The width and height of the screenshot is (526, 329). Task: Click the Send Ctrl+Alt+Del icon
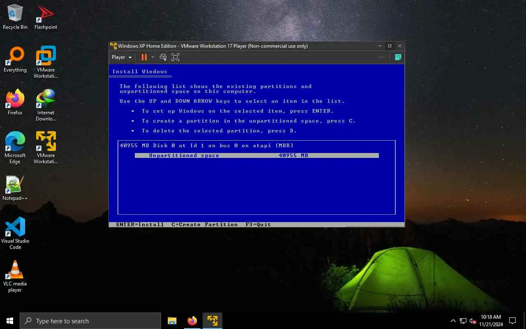[x=163, y=57]
